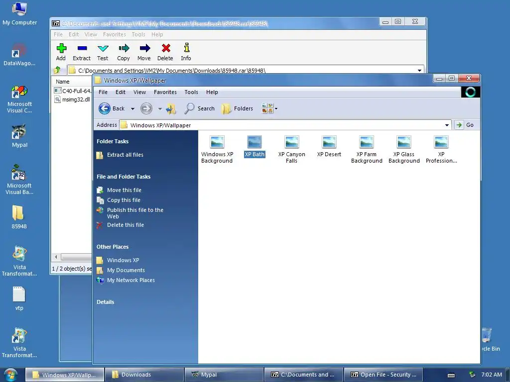Select the Windows XP Background image
Image resolution: width=510 pixels, height=382 pixels.
pyautogui.click(x=217, y=149)
